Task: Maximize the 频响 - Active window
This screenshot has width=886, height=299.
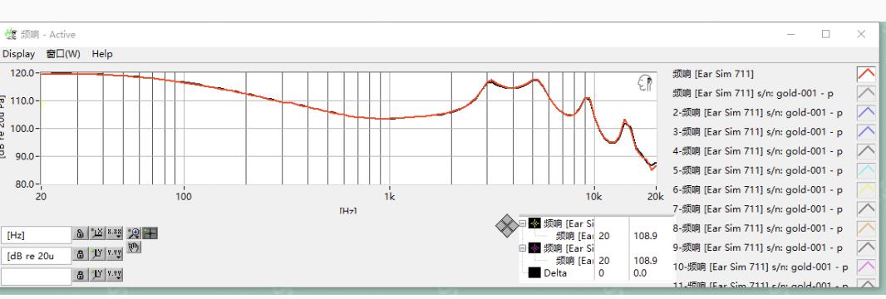Action: click(825, 34)
